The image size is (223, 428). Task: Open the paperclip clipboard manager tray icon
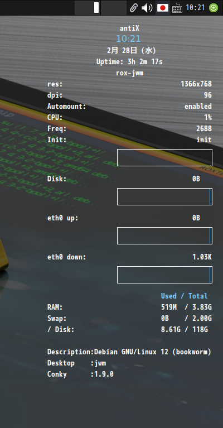click(133, 8)
